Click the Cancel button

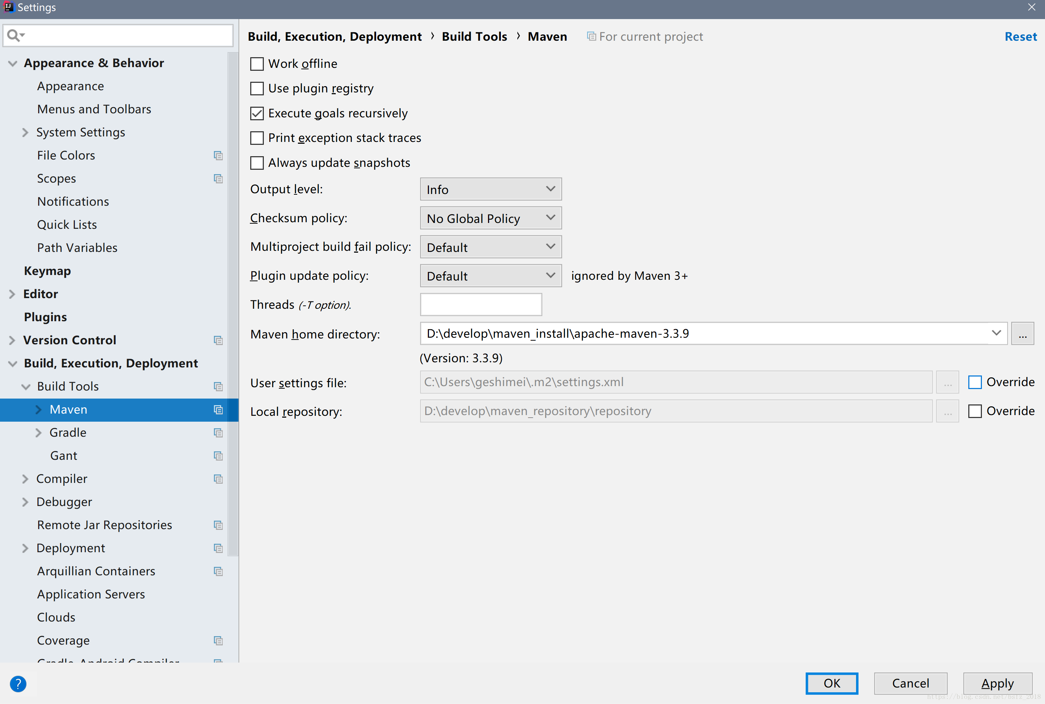[910, 683]
